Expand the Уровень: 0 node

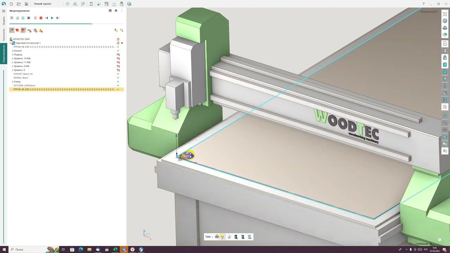click(x=13, y=70)
